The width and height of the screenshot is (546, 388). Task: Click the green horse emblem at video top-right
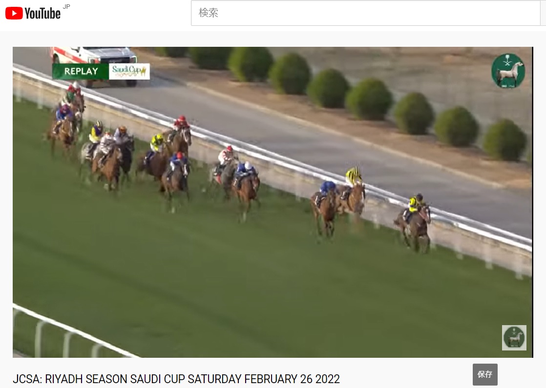508,71
